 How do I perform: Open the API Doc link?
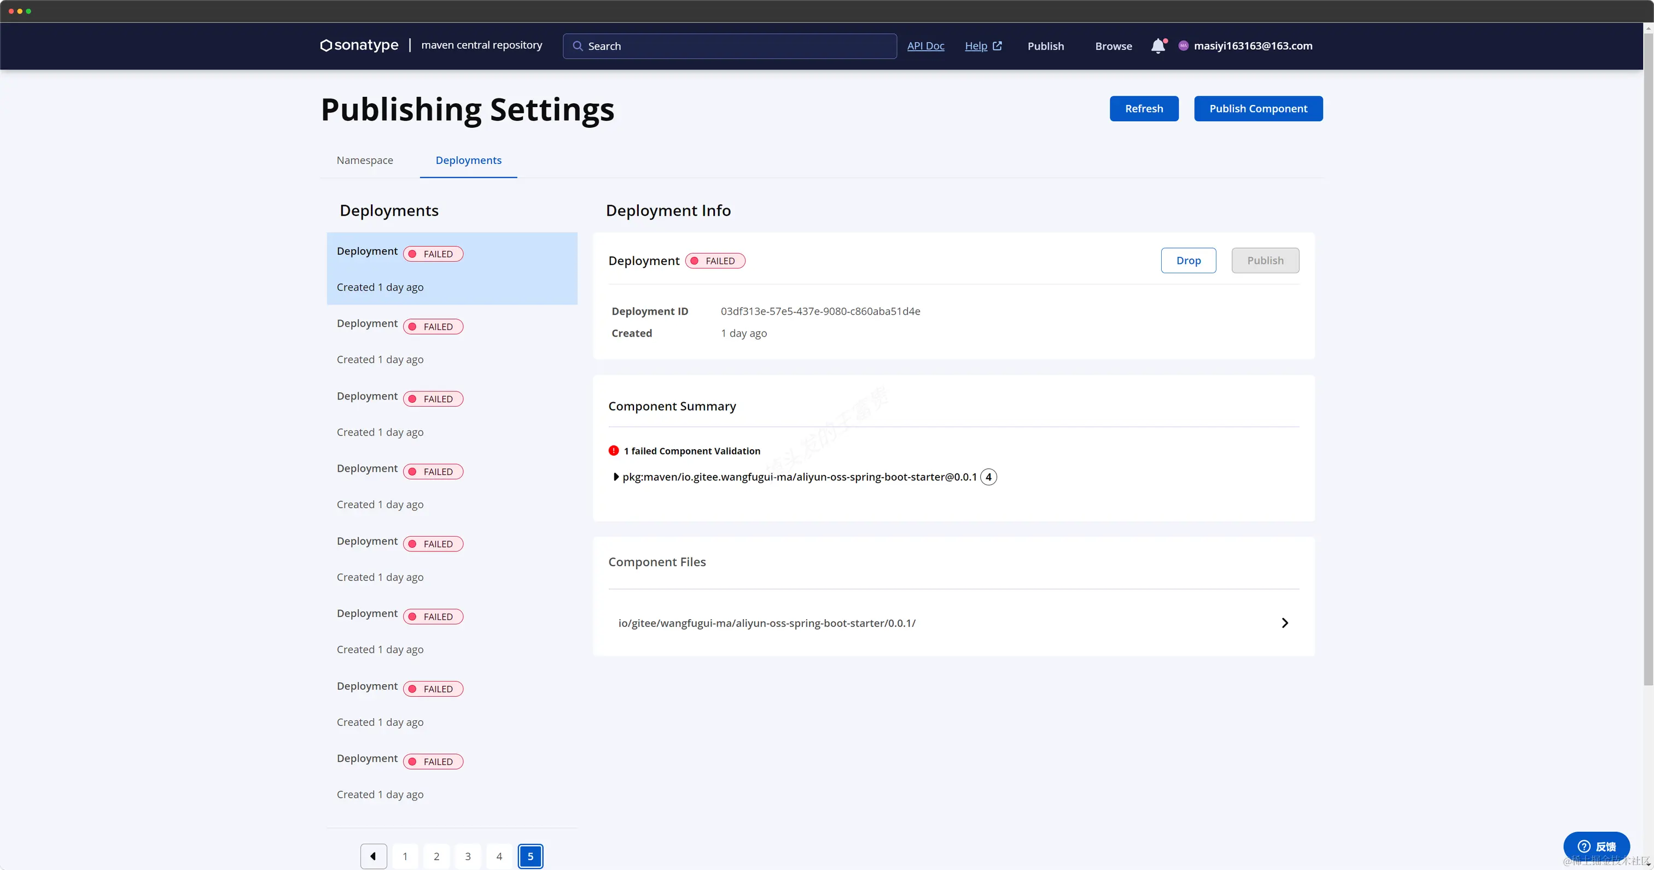pyautogui.click(x=925, y=46)
